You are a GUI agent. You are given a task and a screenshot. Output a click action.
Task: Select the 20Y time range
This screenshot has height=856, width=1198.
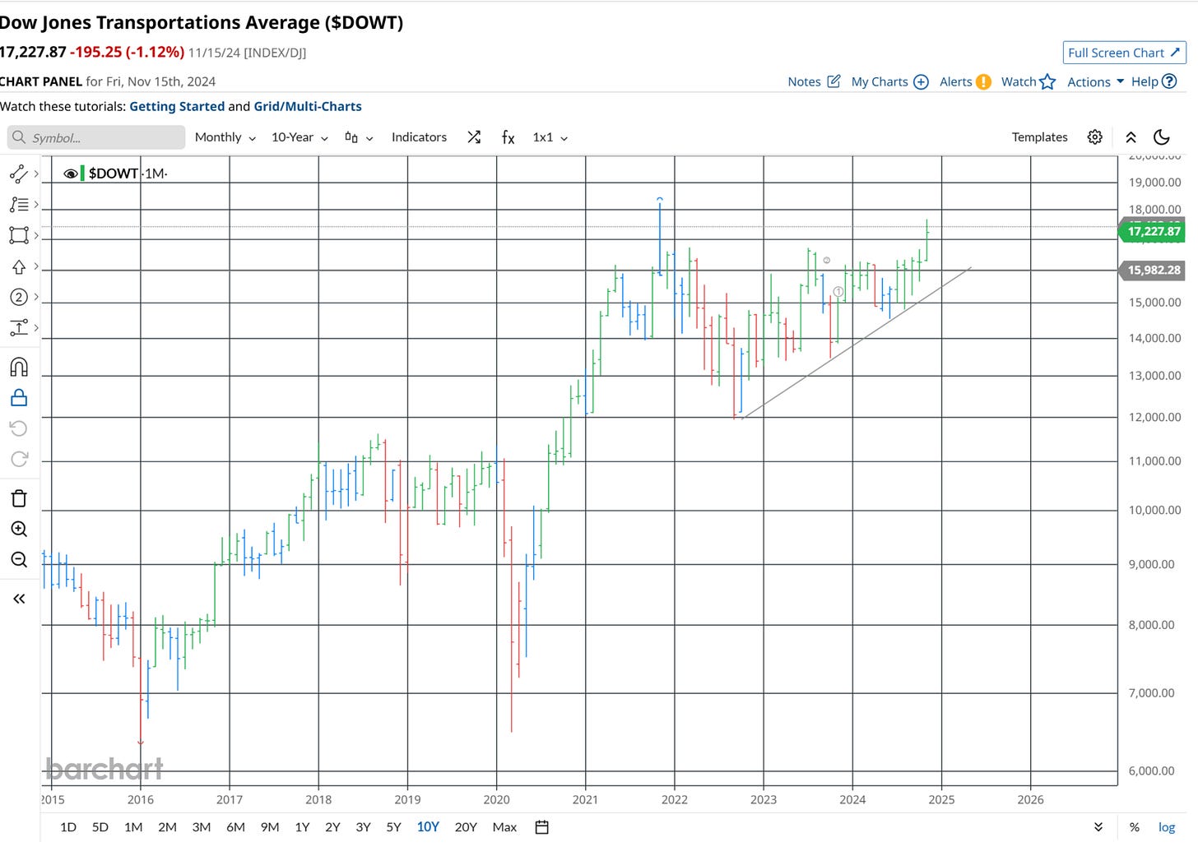coord(466,827)
